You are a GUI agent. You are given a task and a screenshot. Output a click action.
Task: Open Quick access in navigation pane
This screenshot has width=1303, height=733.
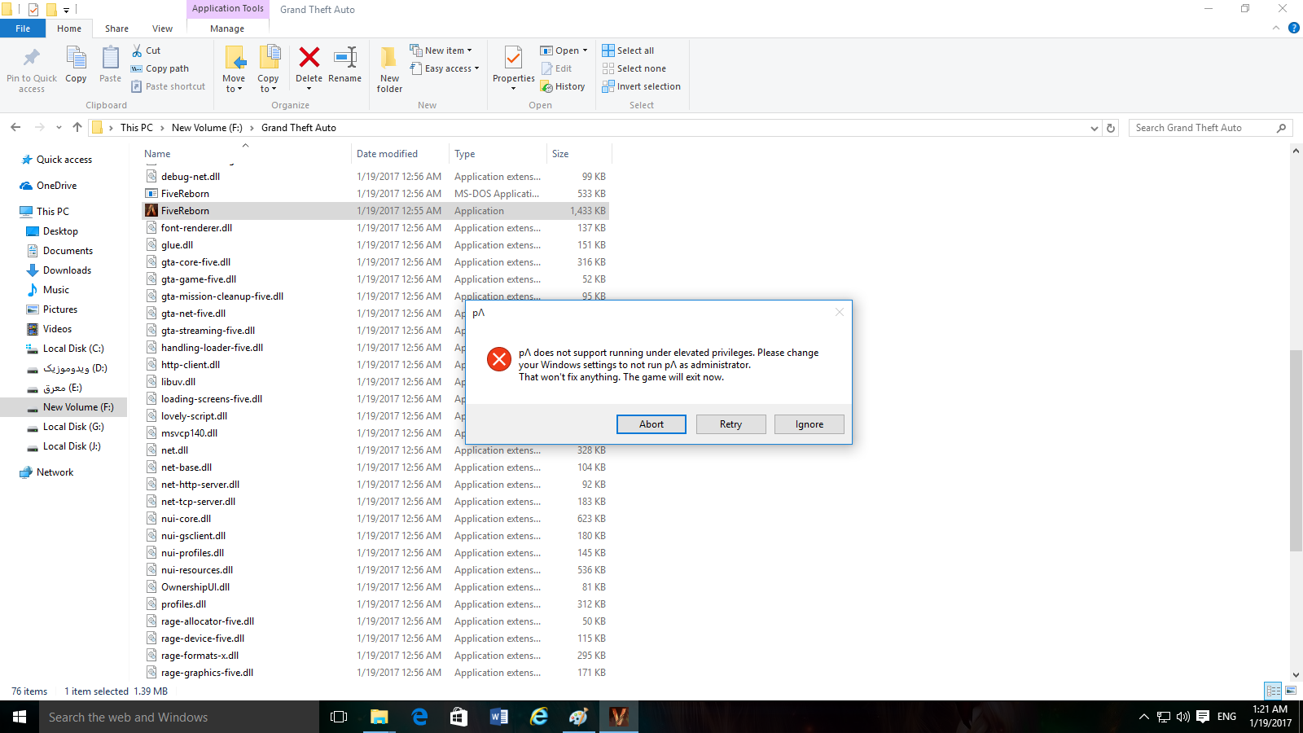coord(64,160)
